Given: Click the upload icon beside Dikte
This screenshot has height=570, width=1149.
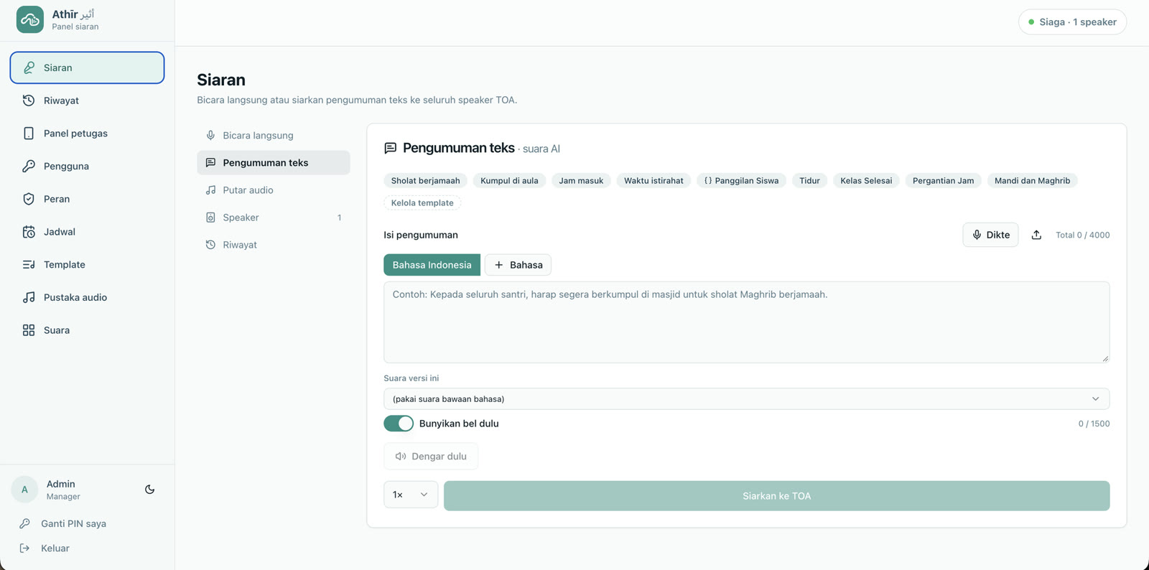Looking at the screenshot, I should 1036,235.
